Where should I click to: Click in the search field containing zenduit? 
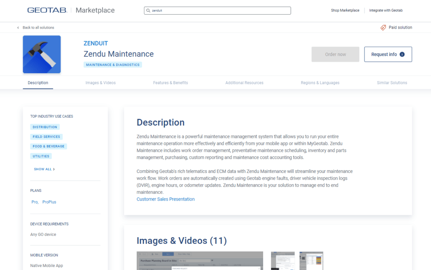(x=219, y=11)
